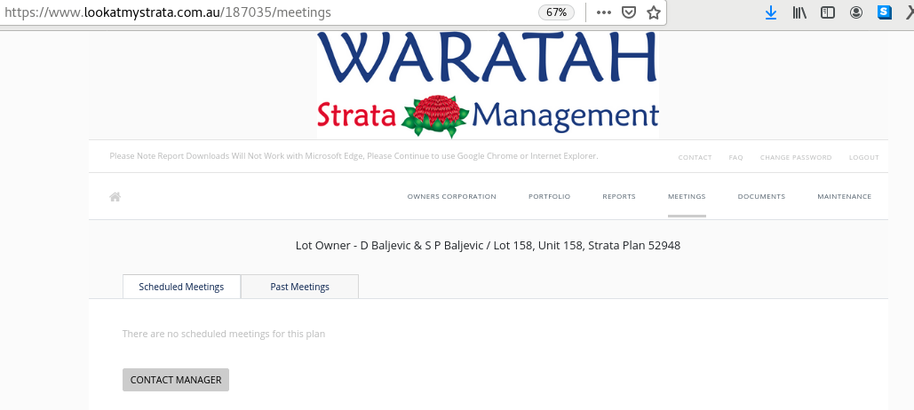Show the Firefox library icon

click(799, 12)
